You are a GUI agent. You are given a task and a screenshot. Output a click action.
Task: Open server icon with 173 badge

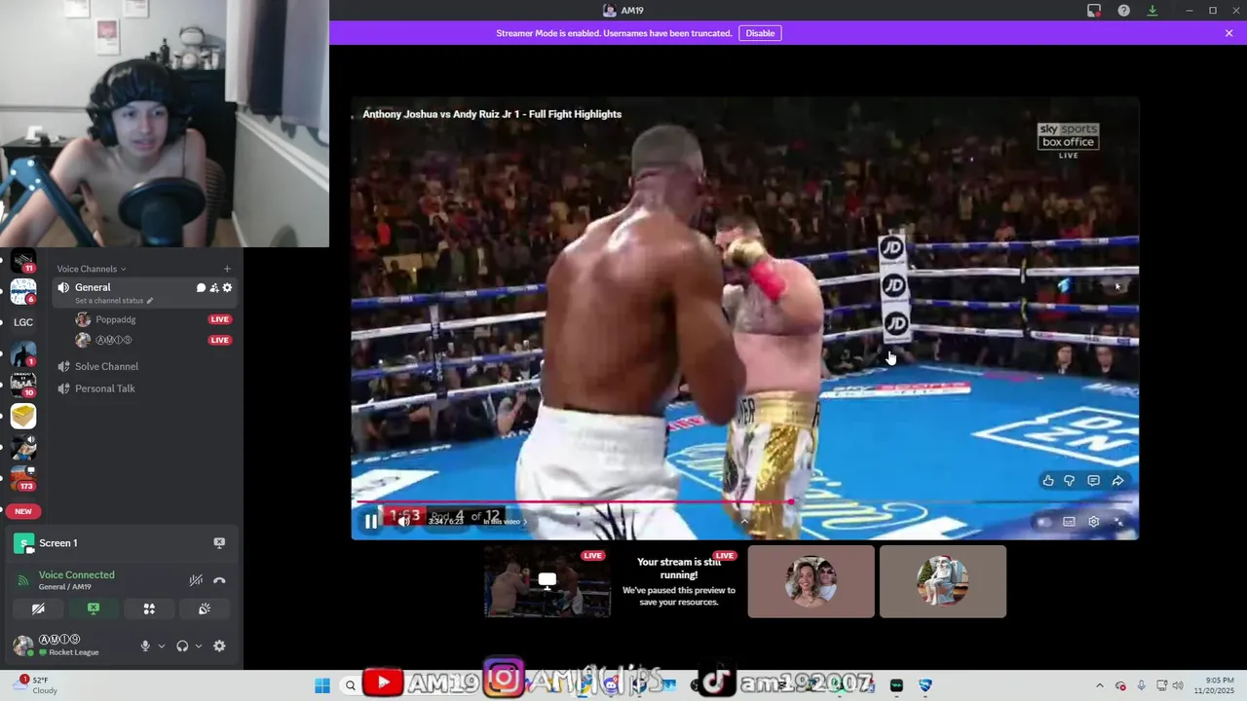(23, 478)
